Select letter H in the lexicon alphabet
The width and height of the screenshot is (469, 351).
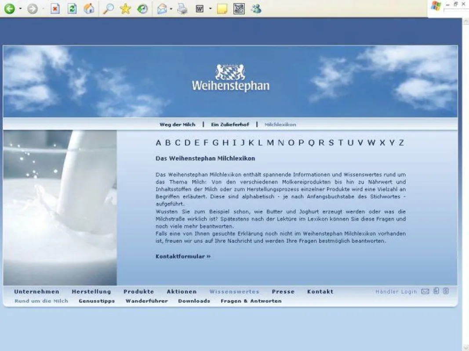pyautogui.click(x=225, y=143)
